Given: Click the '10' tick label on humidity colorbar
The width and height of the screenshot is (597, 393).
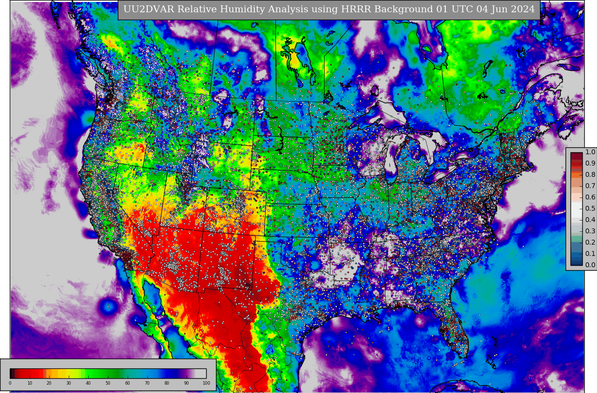Looking at the screenshot, I should click(x=29, y=383).
